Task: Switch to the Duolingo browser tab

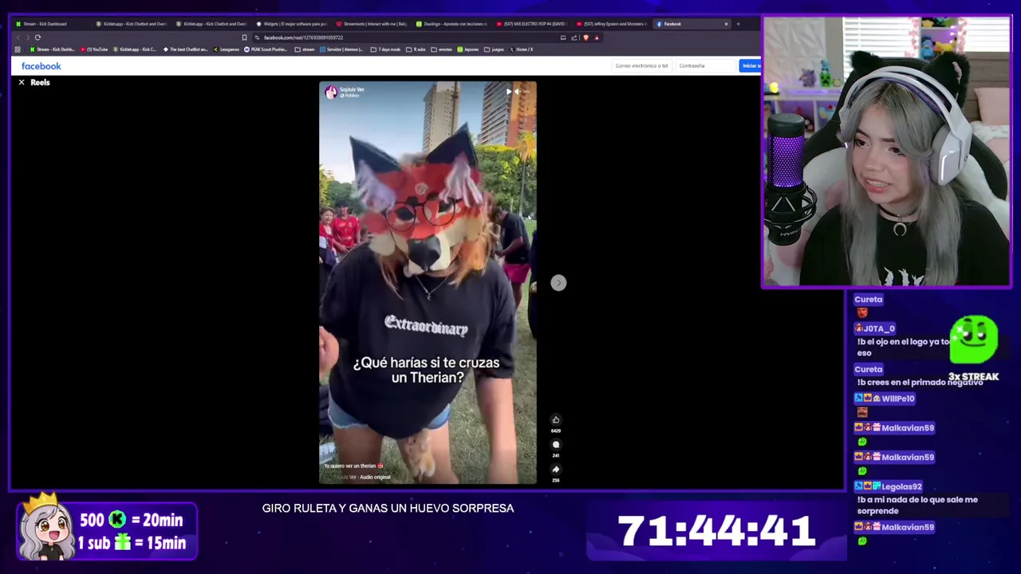Action: click(x=451, y=24)
